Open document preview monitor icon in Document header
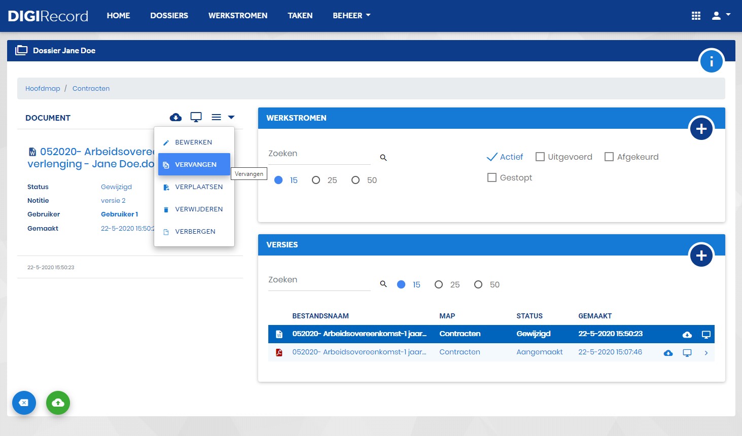 196,117
